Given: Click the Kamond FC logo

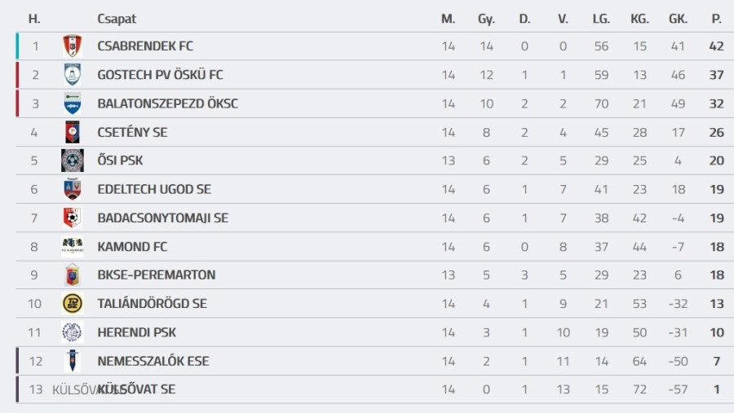Looking at the screenshot, I should click(x=73, y=246).
